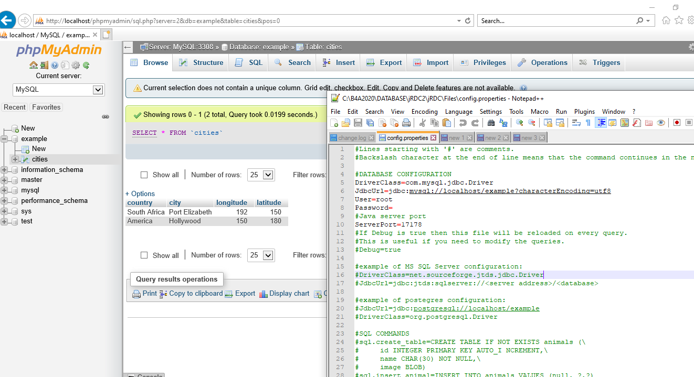Click the Undo arrow in Notepad++ toolbar
The width and height of the screenshot is (694, 377).
(462, 123)
